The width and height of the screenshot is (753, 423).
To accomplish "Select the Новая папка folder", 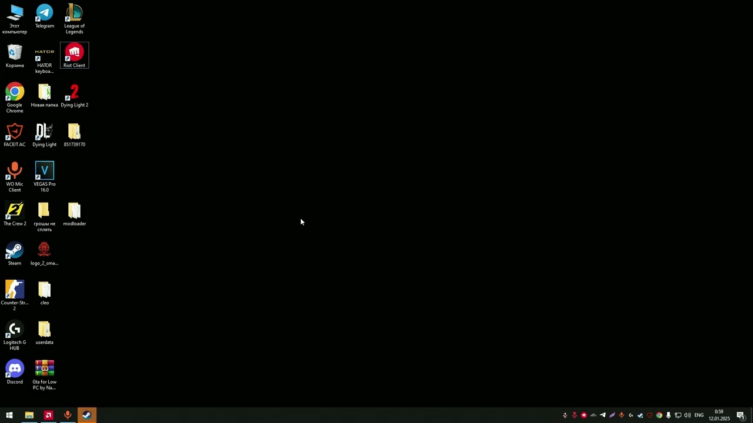I will (45, 96).
